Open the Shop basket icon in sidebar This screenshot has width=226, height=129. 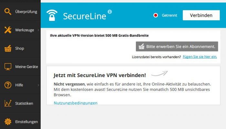[8, 48]
